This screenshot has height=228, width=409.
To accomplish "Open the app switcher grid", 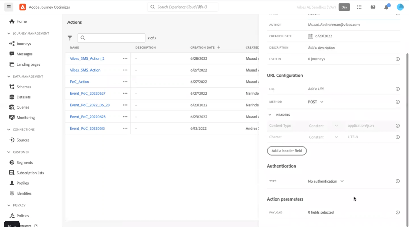I will [359, 7].
